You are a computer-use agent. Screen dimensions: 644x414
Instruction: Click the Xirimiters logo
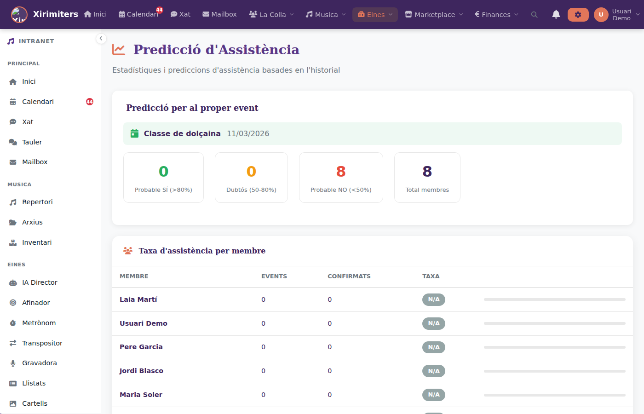click(19, 15)
